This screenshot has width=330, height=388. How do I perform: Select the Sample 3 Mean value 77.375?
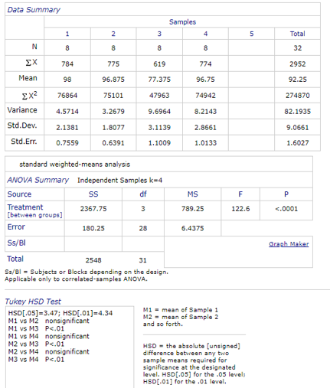(x=159, y=80)
